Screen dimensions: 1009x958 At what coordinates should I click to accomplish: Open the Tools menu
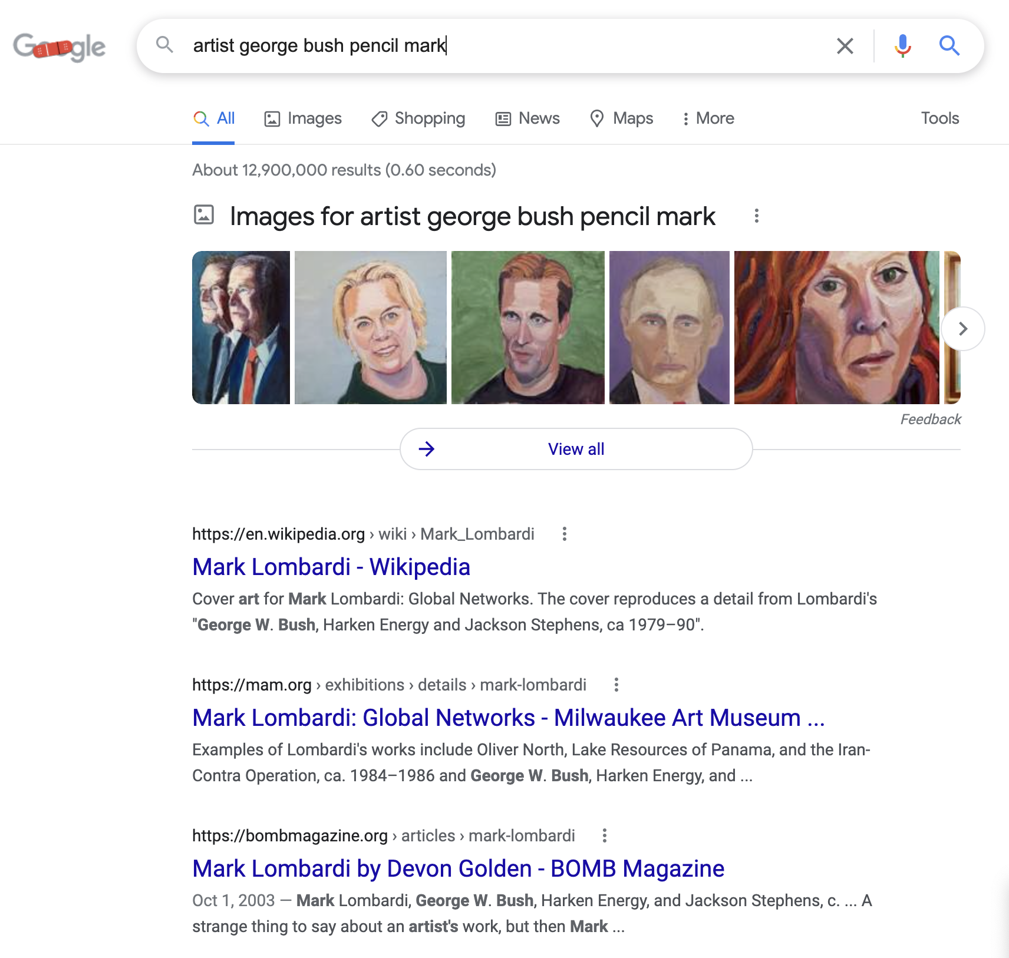pos(940,118)
